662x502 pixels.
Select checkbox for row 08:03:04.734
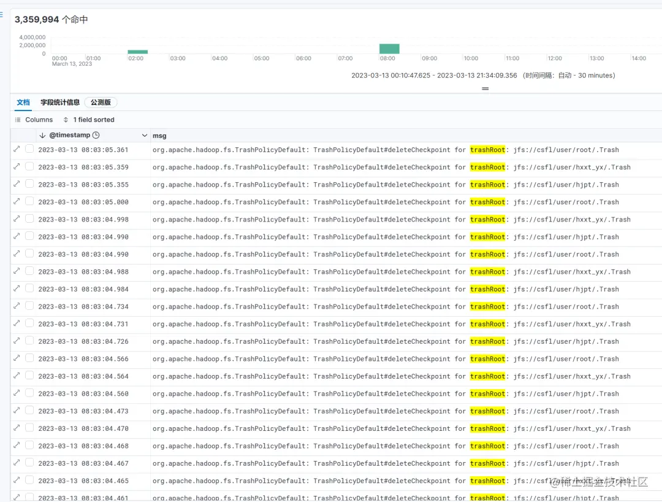pyautogui.click(x=29, y=306)
